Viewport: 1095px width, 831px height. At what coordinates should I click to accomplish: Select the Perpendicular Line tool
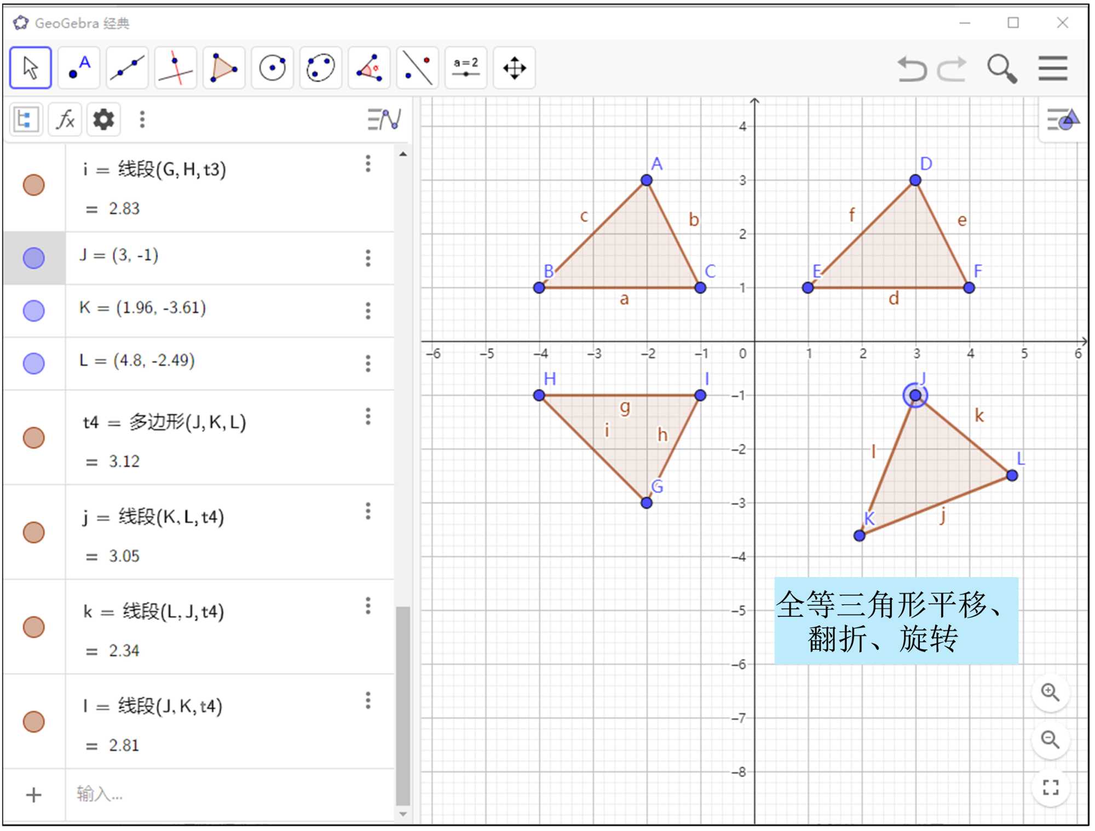tap(175, 68)
